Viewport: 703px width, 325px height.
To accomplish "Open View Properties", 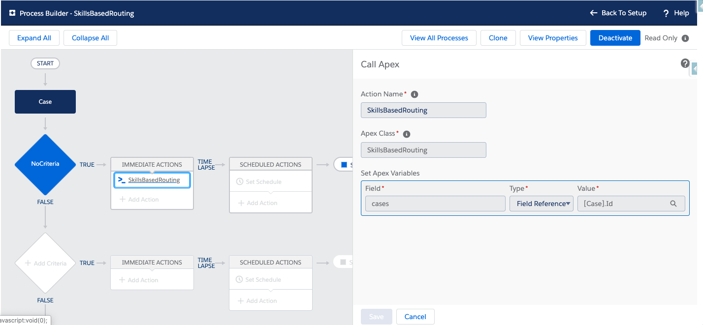I will (x=552, y=38).
